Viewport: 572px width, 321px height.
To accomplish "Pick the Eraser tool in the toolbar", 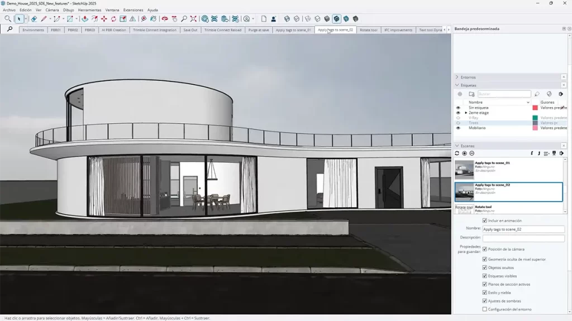I will [34, 19].
